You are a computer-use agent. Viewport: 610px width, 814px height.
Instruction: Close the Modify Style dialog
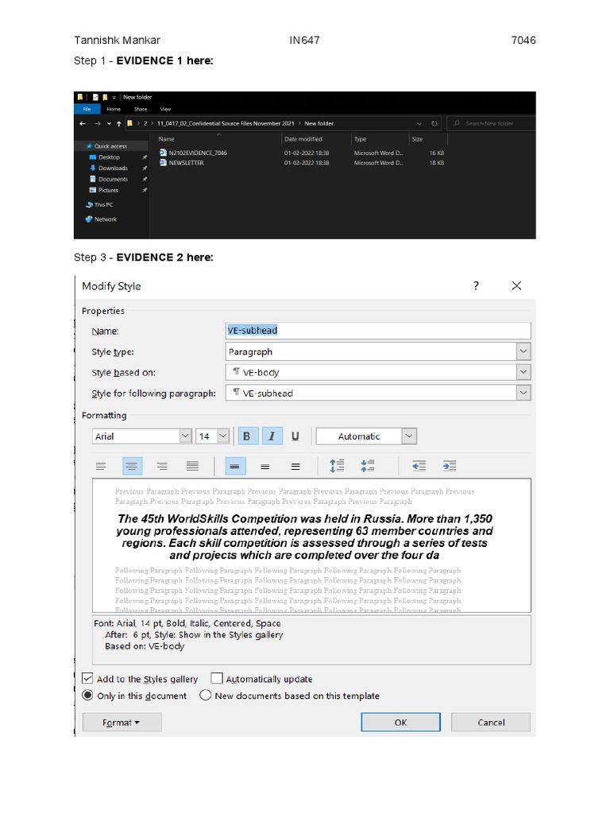point(516,285)
